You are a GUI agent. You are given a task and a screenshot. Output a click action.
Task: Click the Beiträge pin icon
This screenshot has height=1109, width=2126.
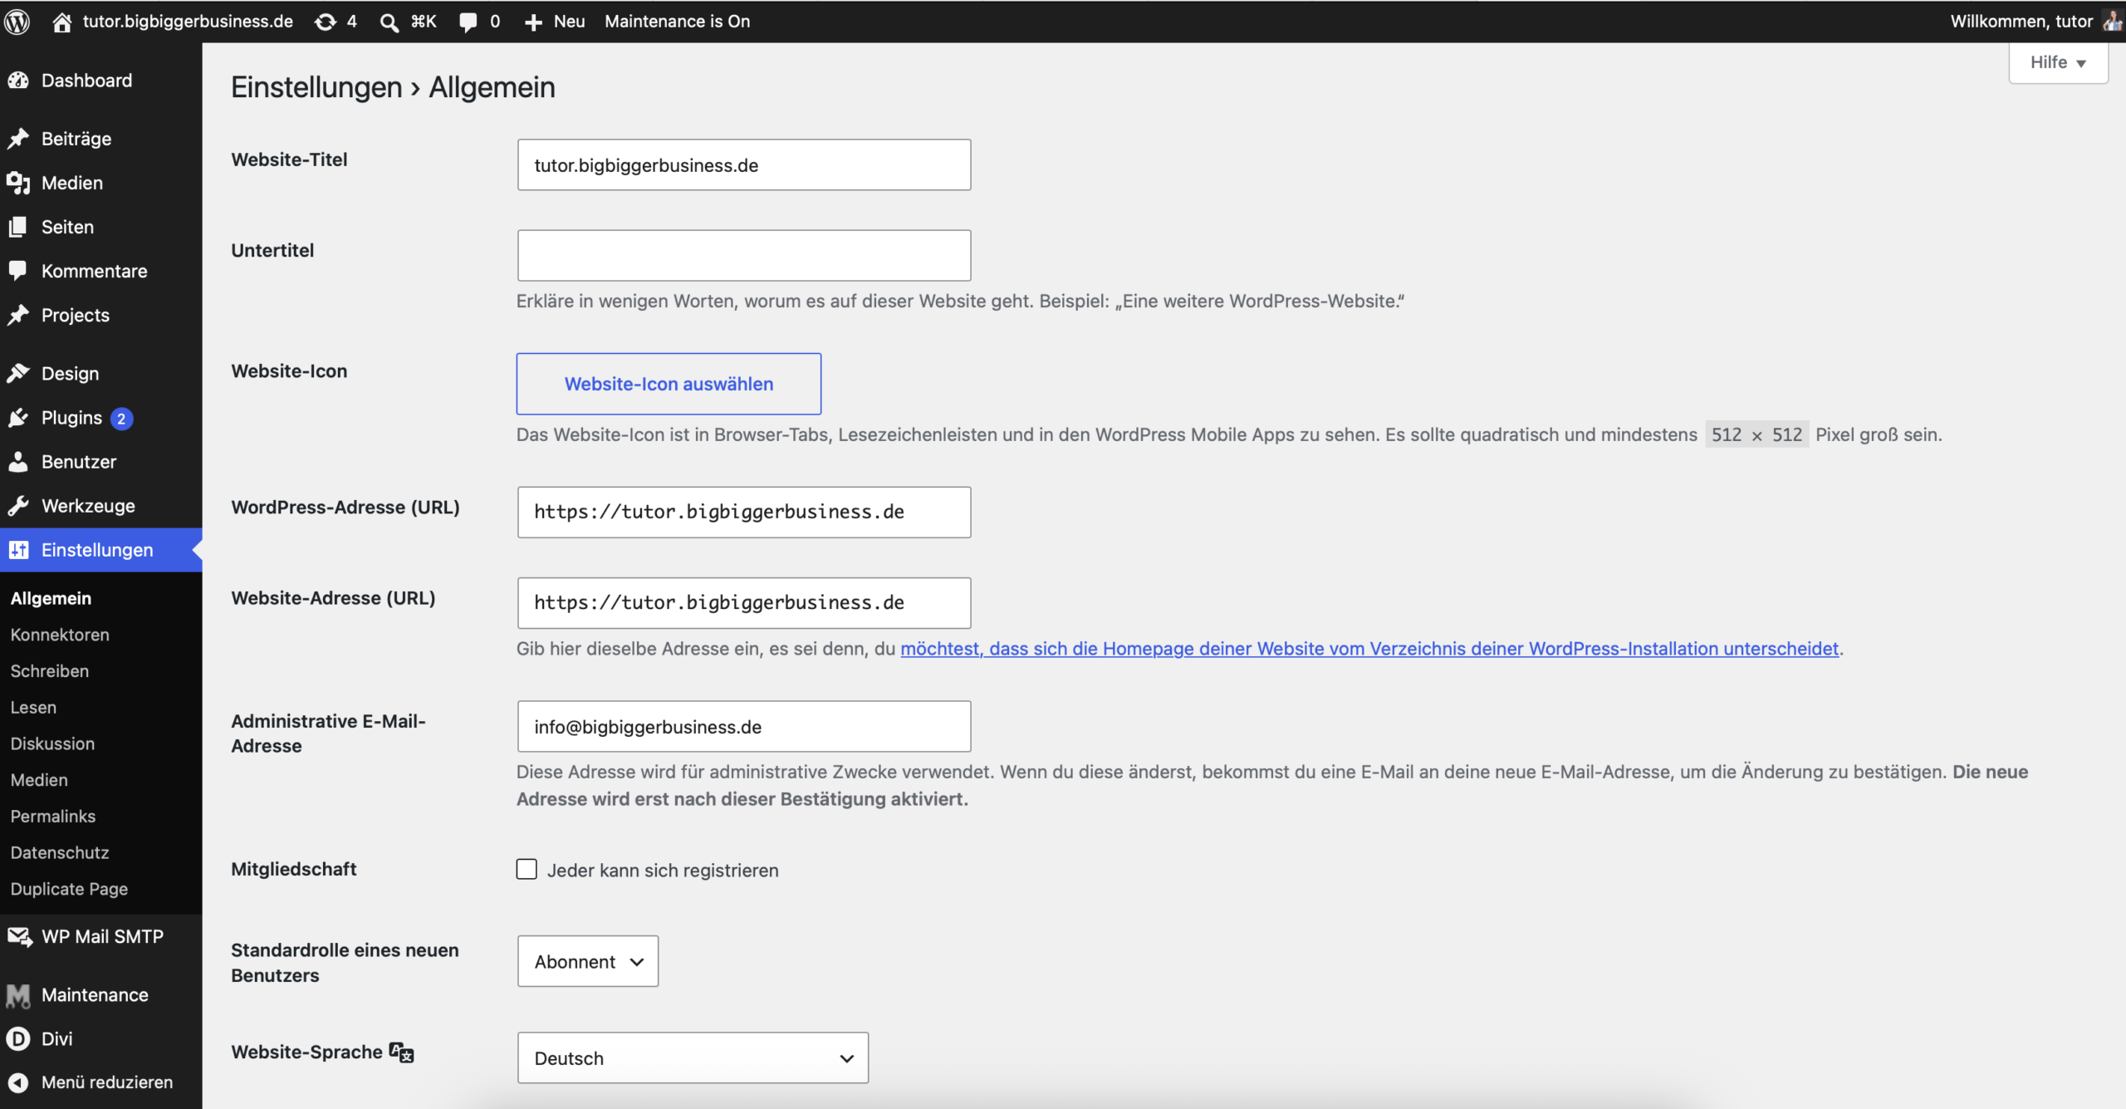18,139
